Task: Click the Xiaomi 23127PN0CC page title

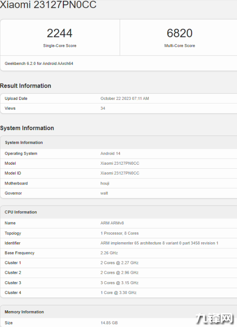Action: click(x=48, y=4)
